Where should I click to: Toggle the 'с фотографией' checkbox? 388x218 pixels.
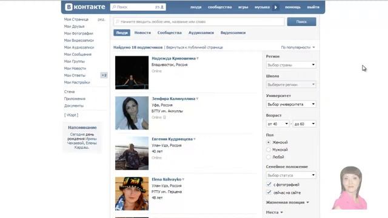pos(269,184)
